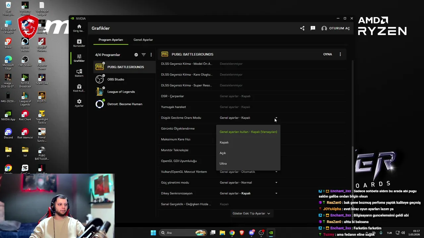Open Sistem section in NVIDIA sidebar
424x238 pixels.
pos(79,73)
